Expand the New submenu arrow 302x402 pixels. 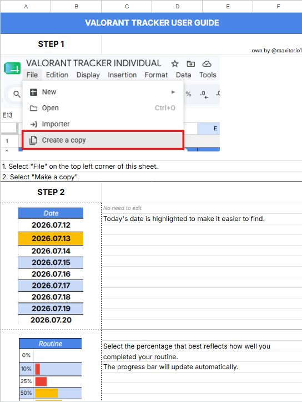(173, 92)
